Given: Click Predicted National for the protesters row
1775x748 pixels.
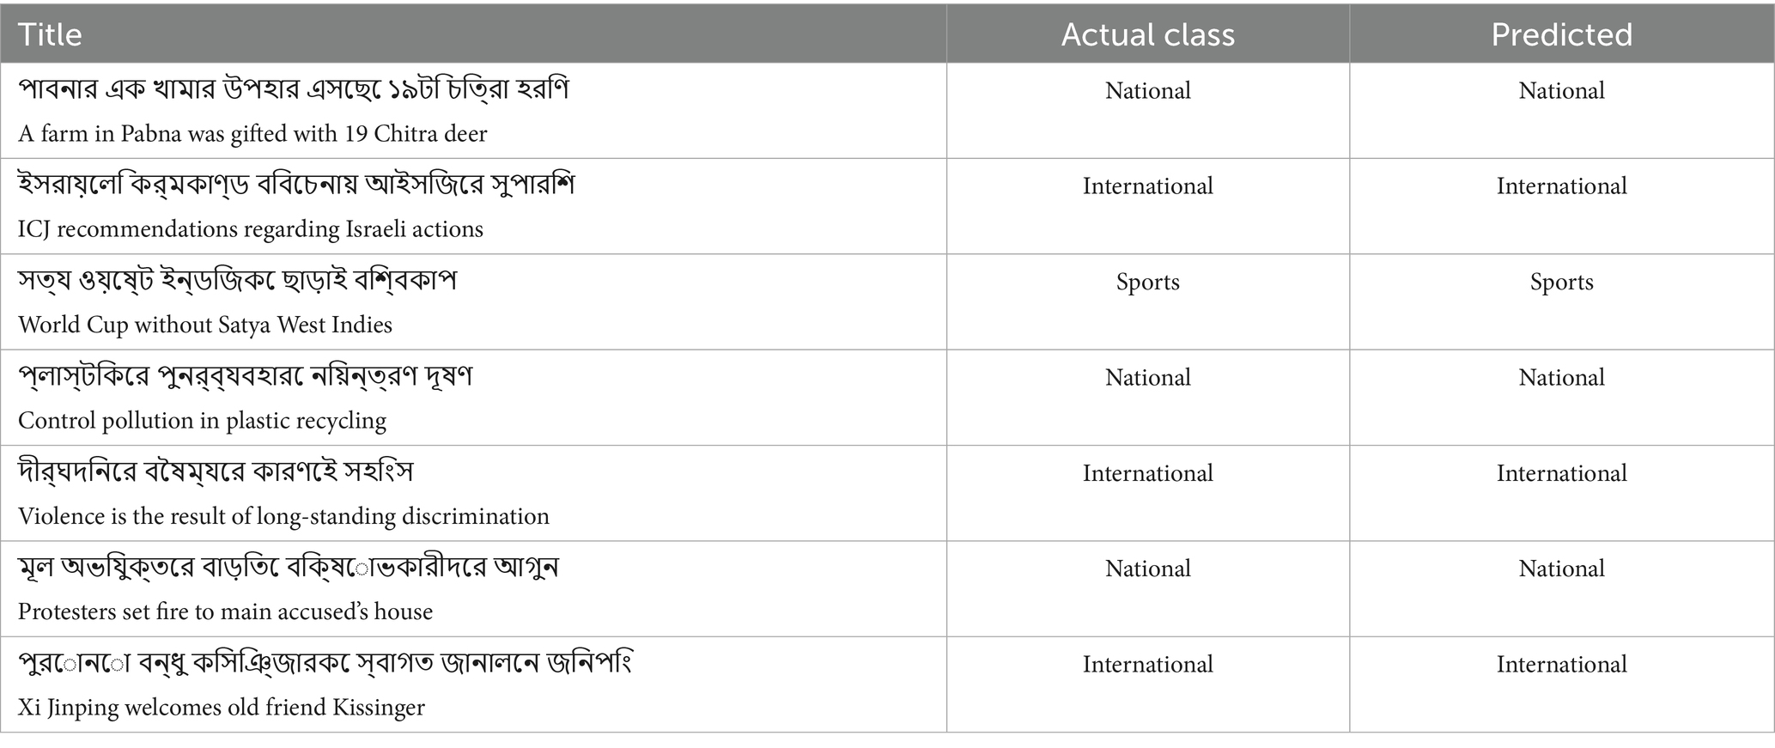Looking at the screenshot, I should point(1561,569).
